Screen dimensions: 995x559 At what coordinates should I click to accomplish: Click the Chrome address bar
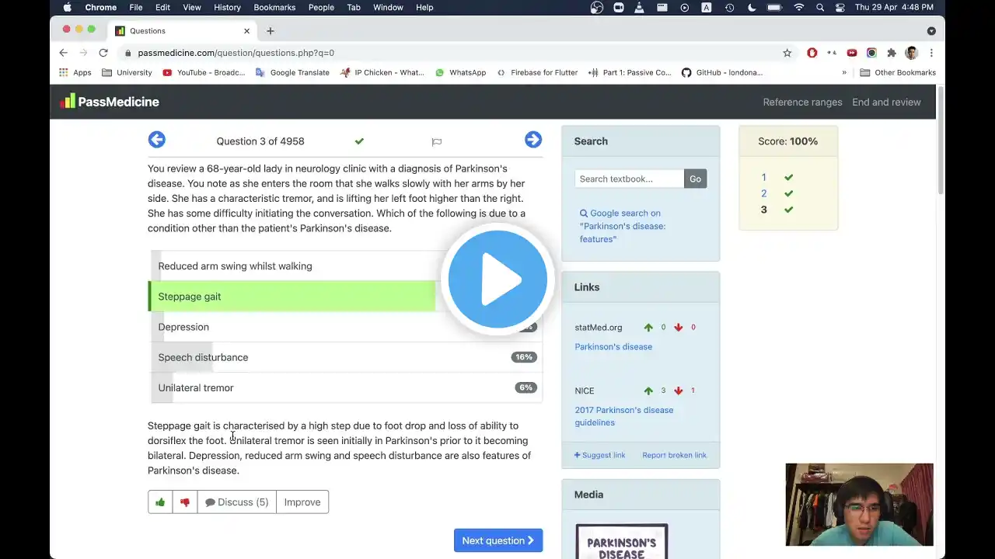coord(451,53)
